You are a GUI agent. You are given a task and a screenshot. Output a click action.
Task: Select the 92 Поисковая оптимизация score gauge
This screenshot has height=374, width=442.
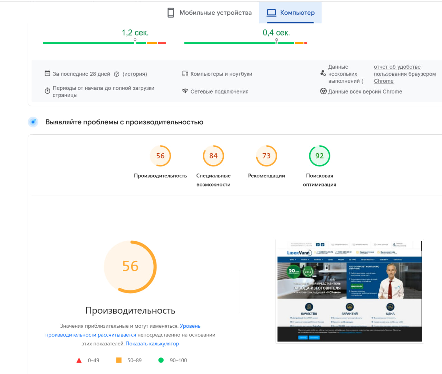(x=319, y=156)
